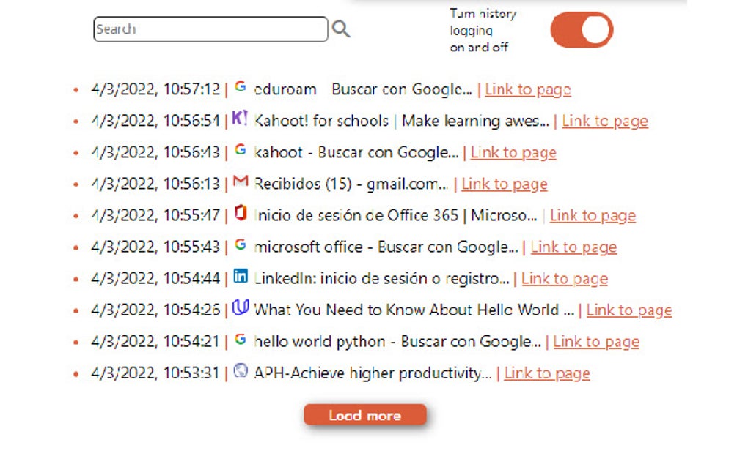Click the LinkedIn favicon in history list

pyautogui.click(x=241, y=277)
